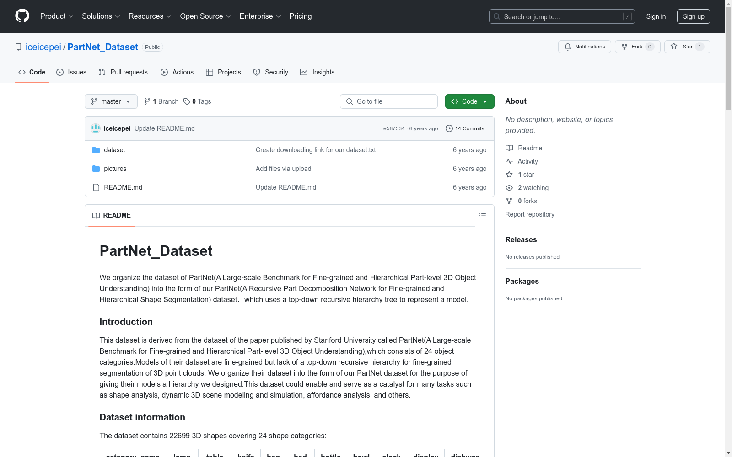The width and height of the screenshot is (732, 457).
Task: Click the Packages heading link
Action: (522, 281)
